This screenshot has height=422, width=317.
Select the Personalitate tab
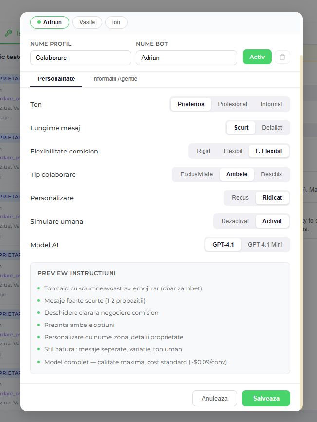[x=56, y=78]
